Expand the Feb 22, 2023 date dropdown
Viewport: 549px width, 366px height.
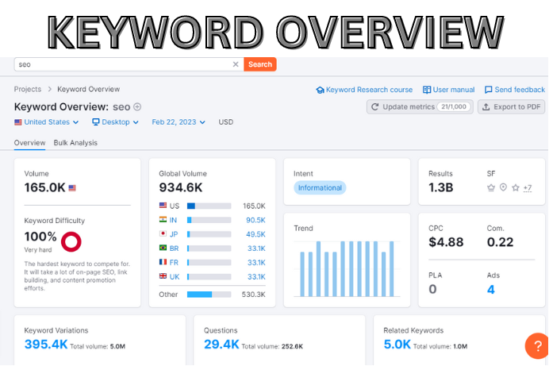(179, 122)
